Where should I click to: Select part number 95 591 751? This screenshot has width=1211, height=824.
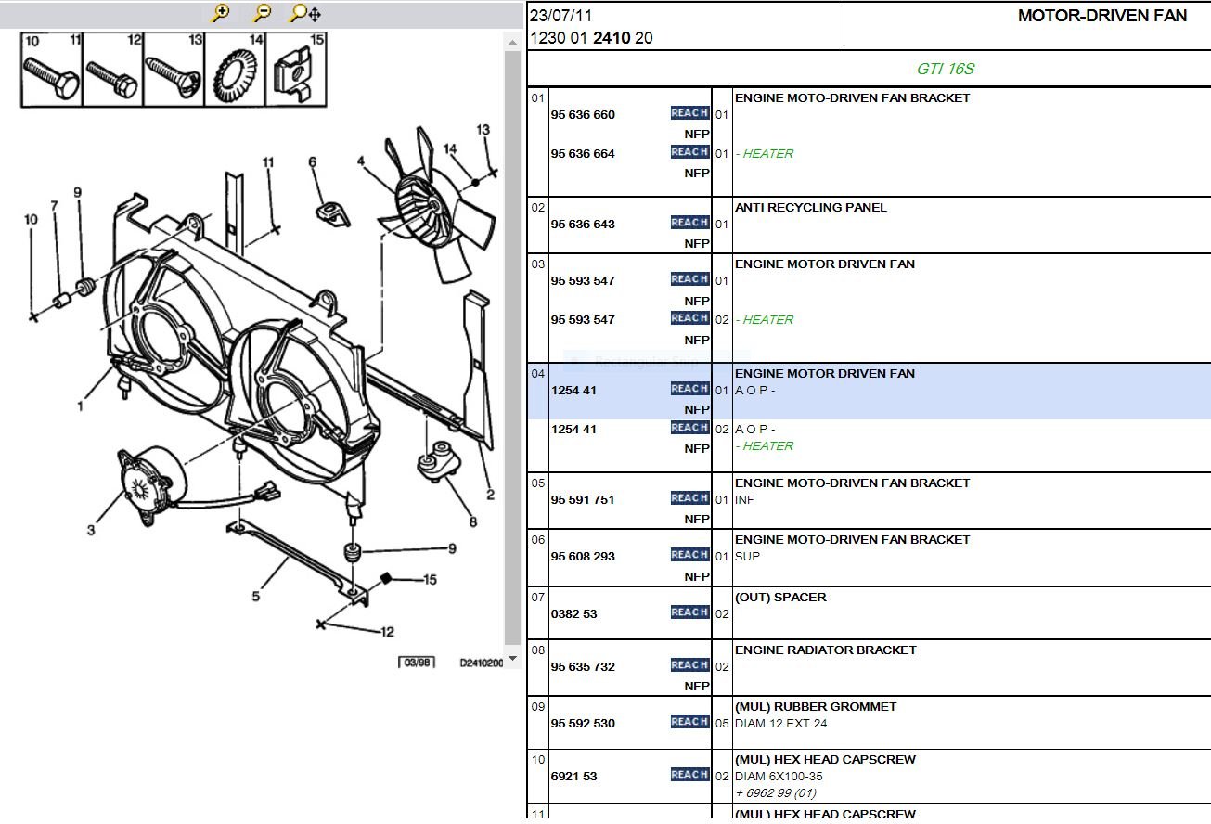coord(583,500)
